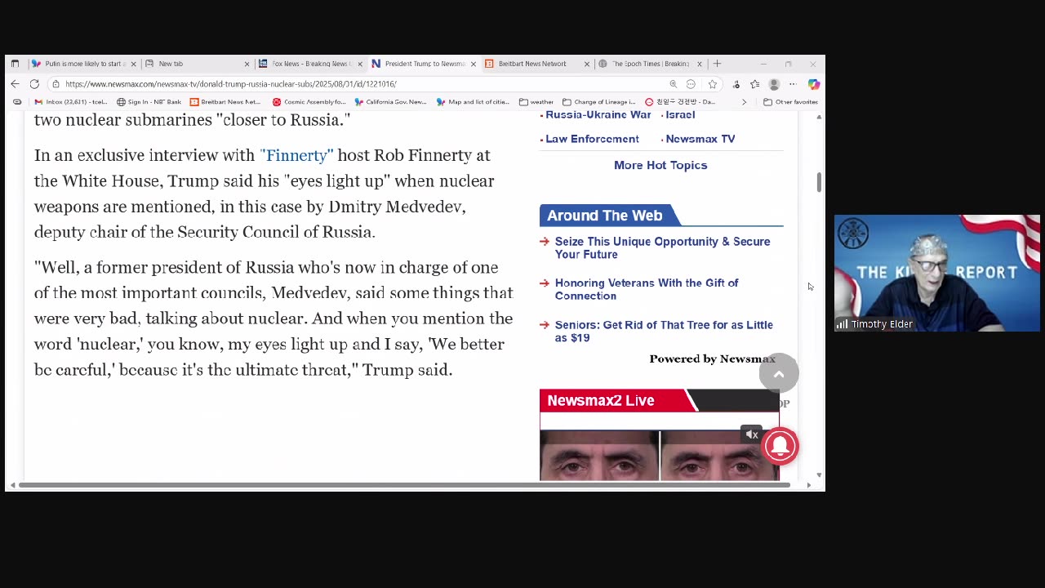Launch the Copilot sidebar icon
The width and height of the screenshot is (1045, 588).
pyautogui.click(x=814, y=84)
